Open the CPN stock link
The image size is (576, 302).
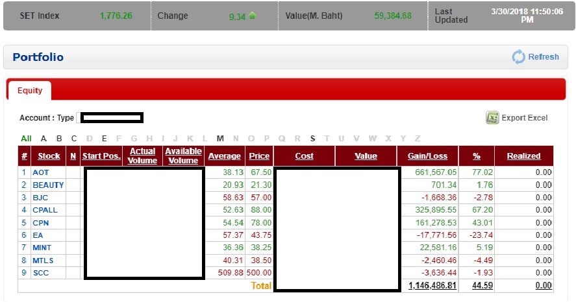coord(41,223)
